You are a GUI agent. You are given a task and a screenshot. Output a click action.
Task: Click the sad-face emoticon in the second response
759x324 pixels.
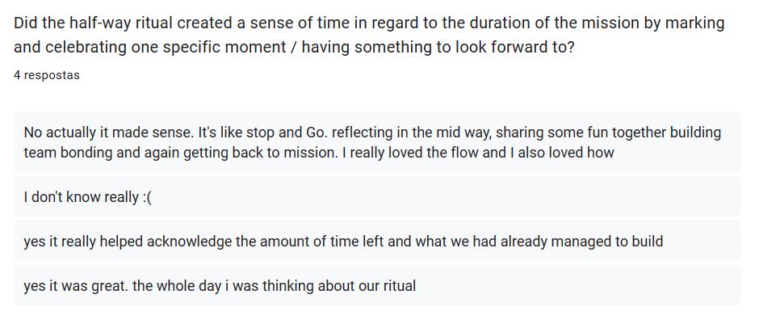pos(146,197)
